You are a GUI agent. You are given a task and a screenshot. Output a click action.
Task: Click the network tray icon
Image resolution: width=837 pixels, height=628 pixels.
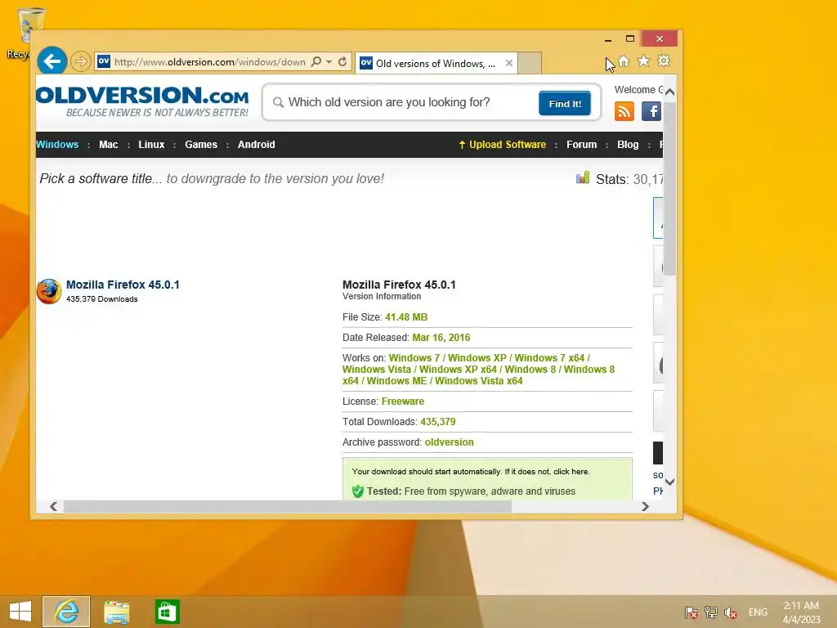[710, 612]
